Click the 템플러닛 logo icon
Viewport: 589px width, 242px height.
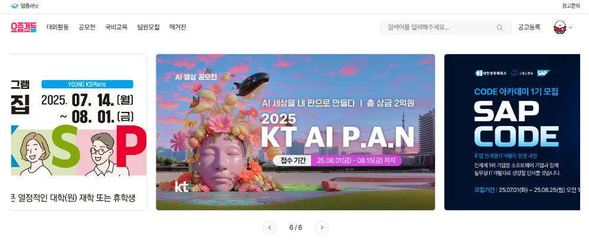[x=15, y=6]
